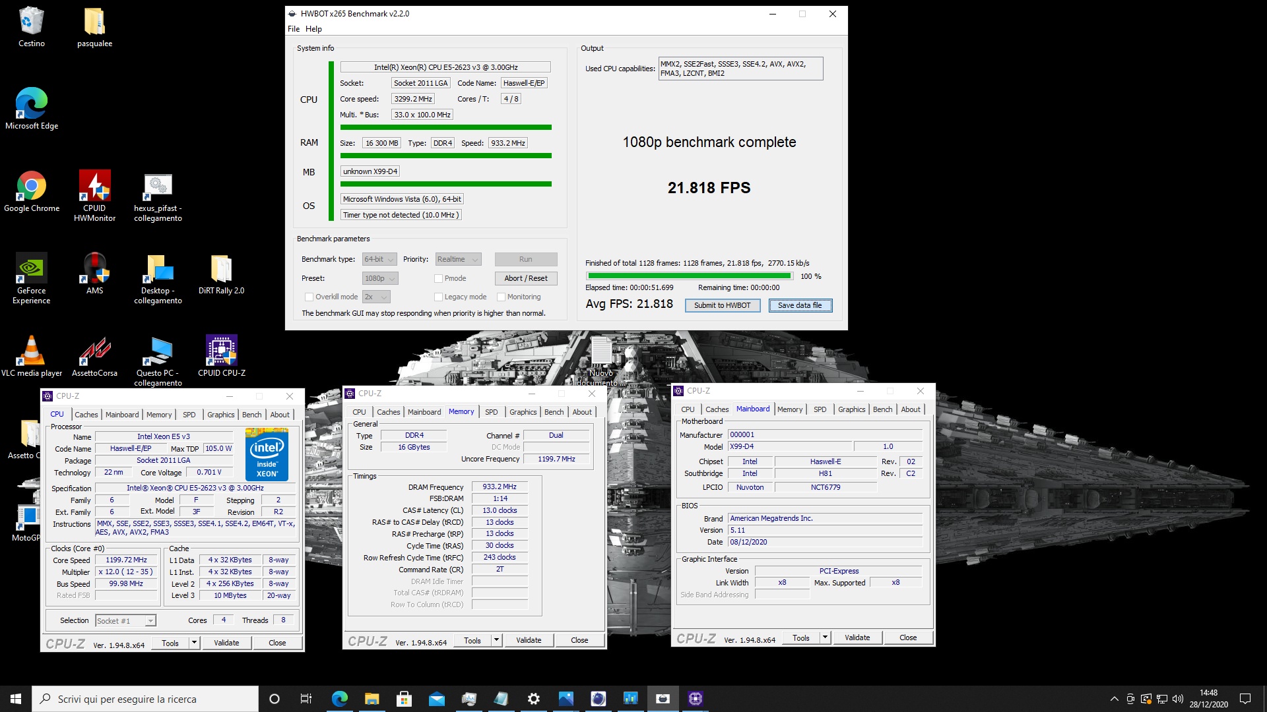1267x712 pixels.
Task: Select Graphics tab in Mainboard window
Action: pyautogui.click(x=851, y=409)
